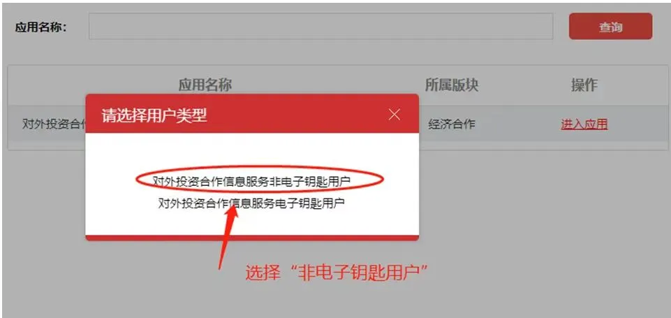Click the 经济合作 table cell

click(452, 124)
